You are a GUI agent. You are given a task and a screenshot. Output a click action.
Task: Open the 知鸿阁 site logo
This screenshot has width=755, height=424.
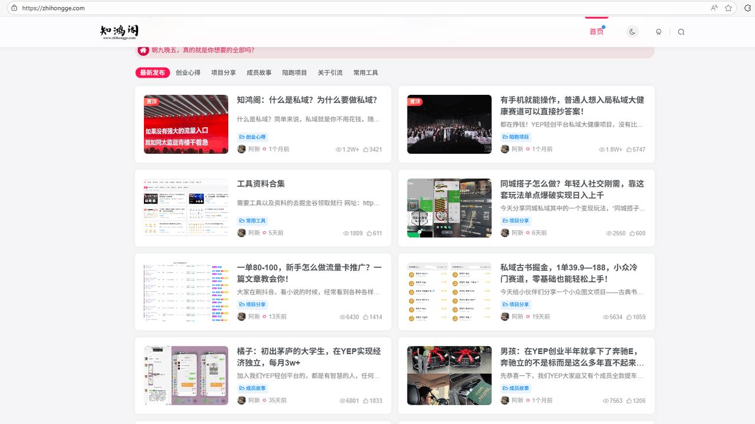(120, 32)
